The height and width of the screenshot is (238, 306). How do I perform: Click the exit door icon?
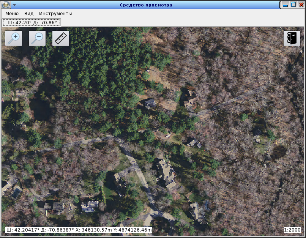click(x=292, y=38)
